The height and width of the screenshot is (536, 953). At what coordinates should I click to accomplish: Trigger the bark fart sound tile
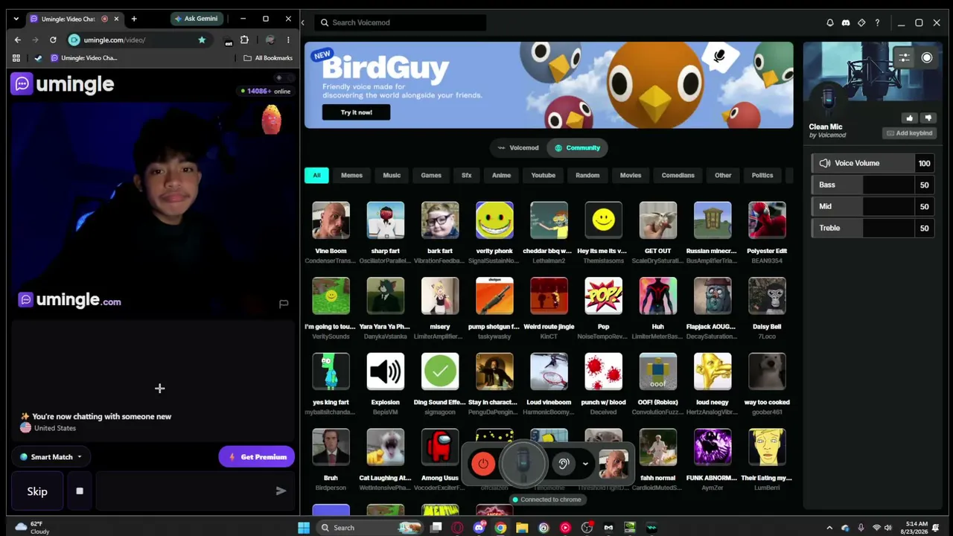click(440, 220)
